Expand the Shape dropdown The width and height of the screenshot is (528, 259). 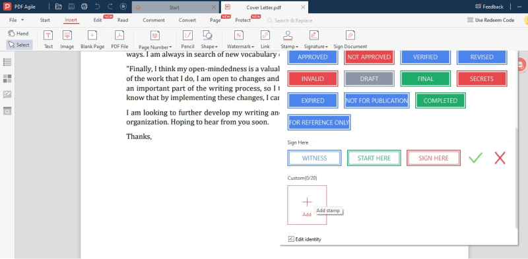(209, 40)
